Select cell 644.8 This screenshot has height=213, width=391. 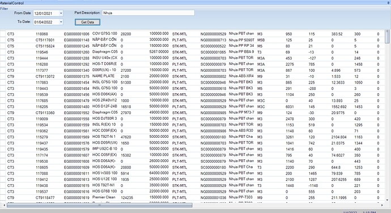click(336, 167)
